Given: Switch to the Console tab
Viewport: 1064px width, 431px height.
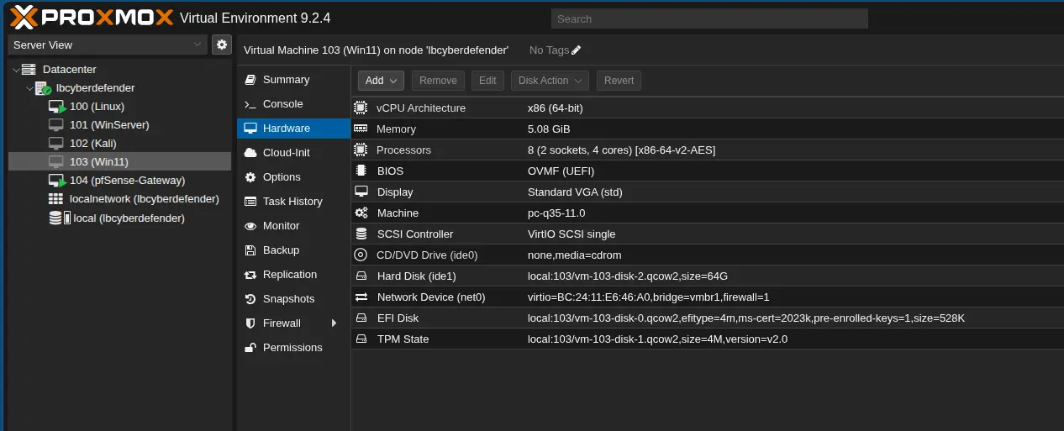Looking at the screenshot, I should tap(293, 104).
